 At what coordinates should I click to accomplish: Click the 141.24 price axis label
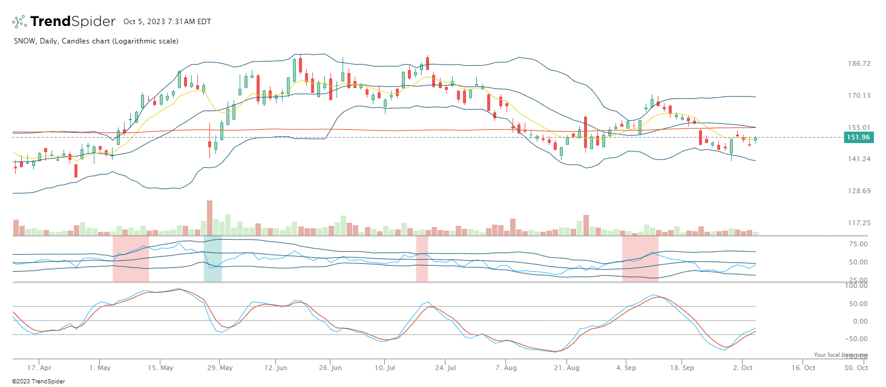[858, 159]
